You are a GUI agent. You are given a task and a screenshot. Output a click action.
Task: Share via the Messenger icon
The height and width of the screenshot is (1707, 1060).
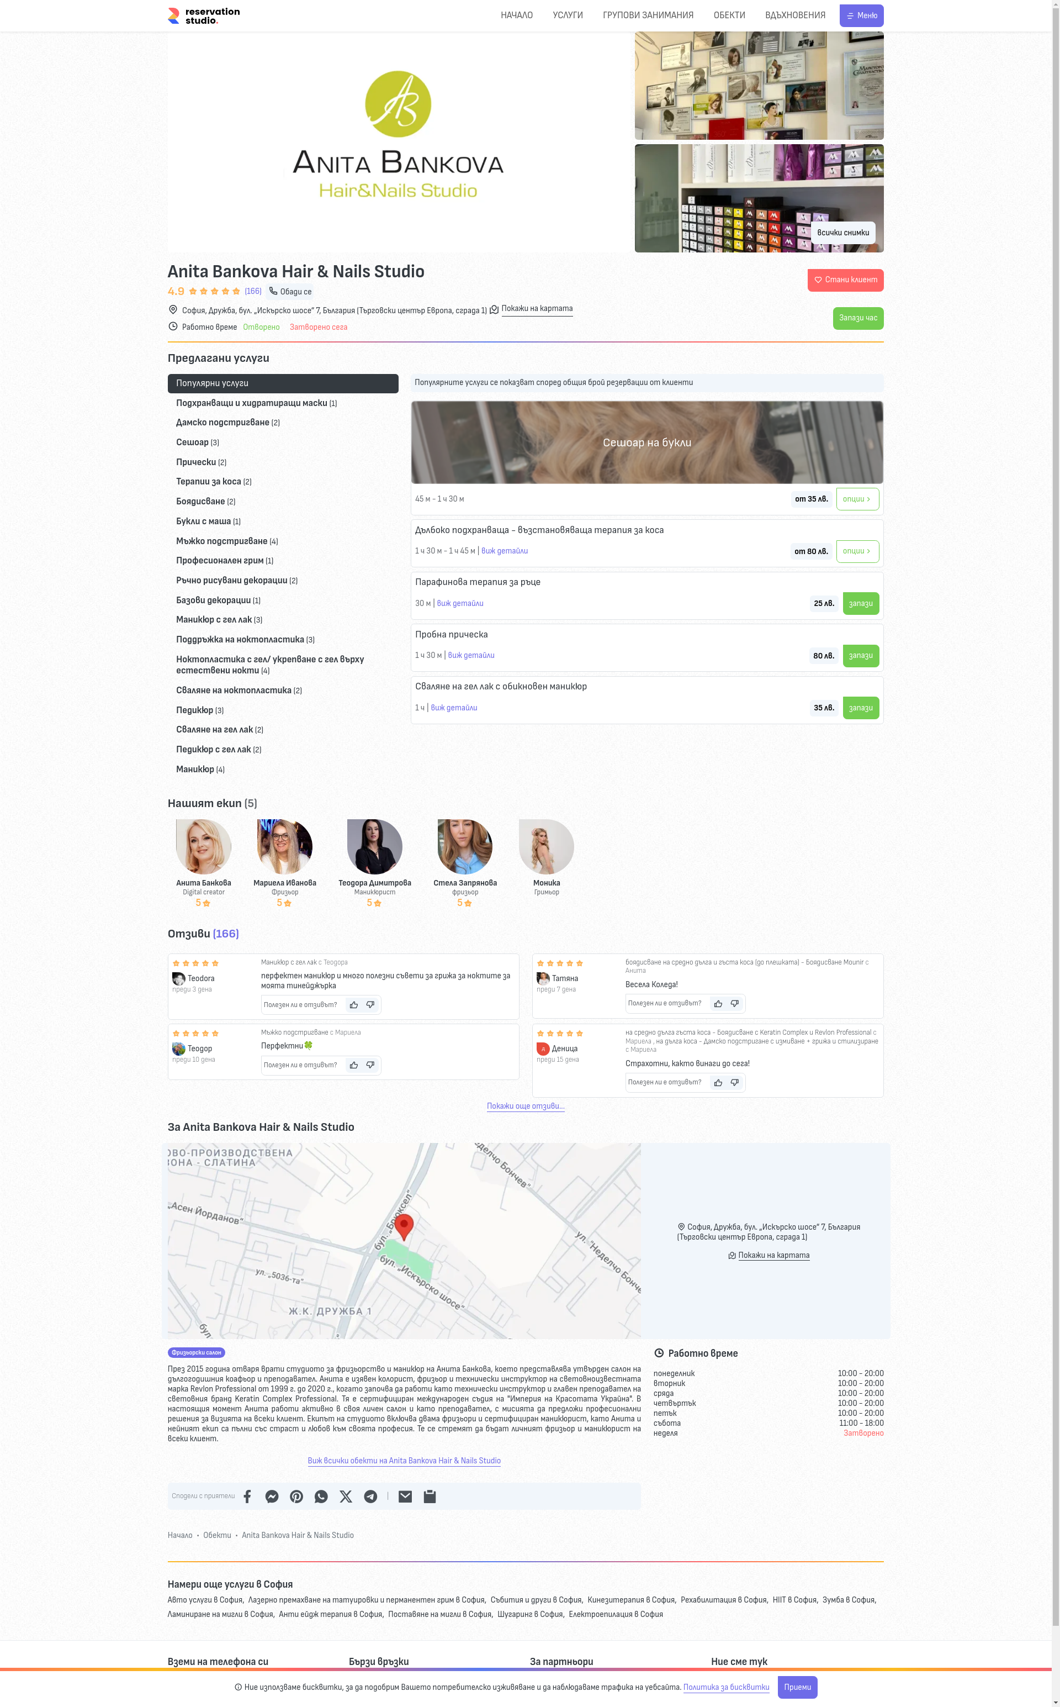[272, 1497]
